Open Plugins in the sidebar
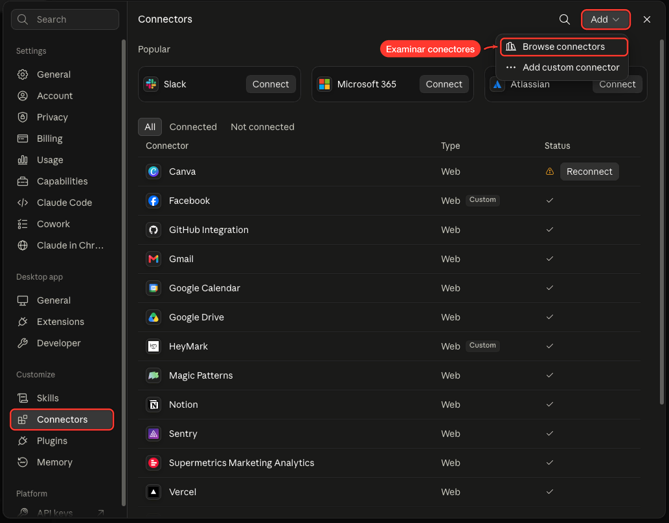The image size is (669, 523). coord(62,441)
